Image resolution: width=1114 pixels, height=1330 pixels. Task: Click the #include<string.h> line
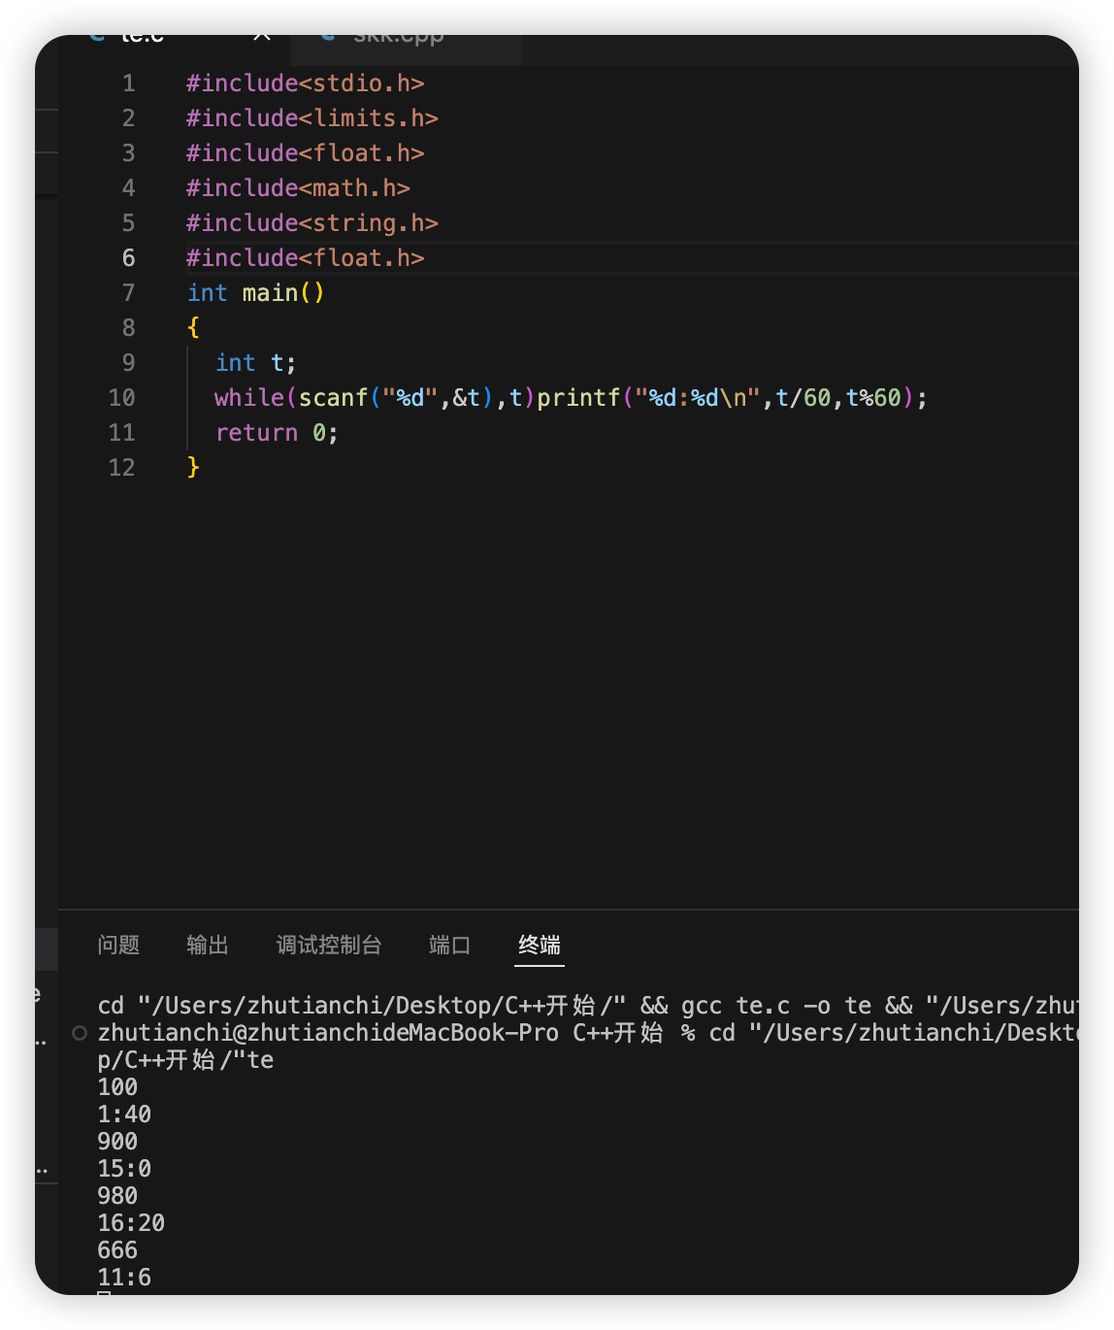312,223
